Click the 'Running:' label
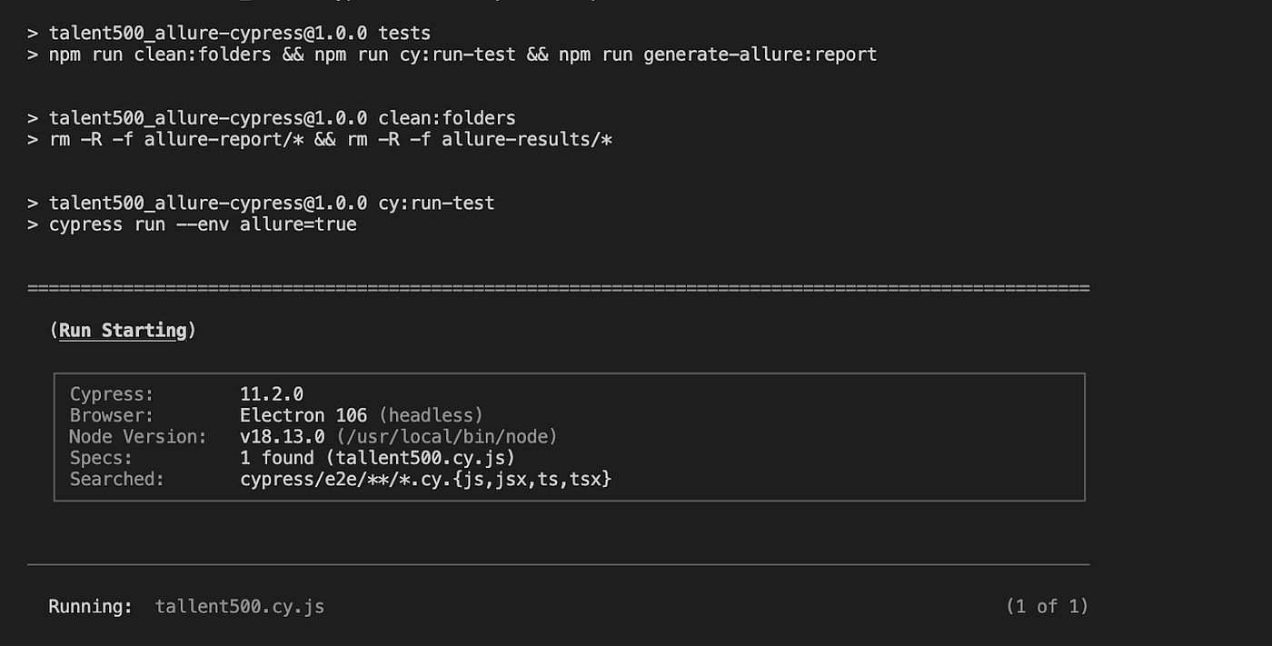 point(91,606)
